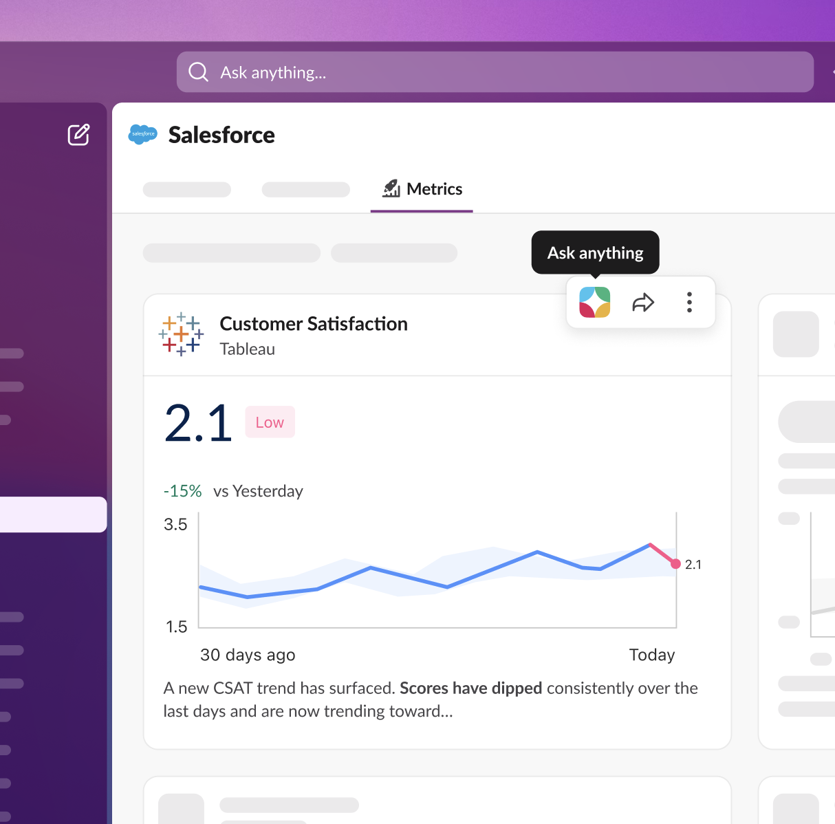Click the 1.5 y-axis label
835x824 pixels.
[176, 627]
